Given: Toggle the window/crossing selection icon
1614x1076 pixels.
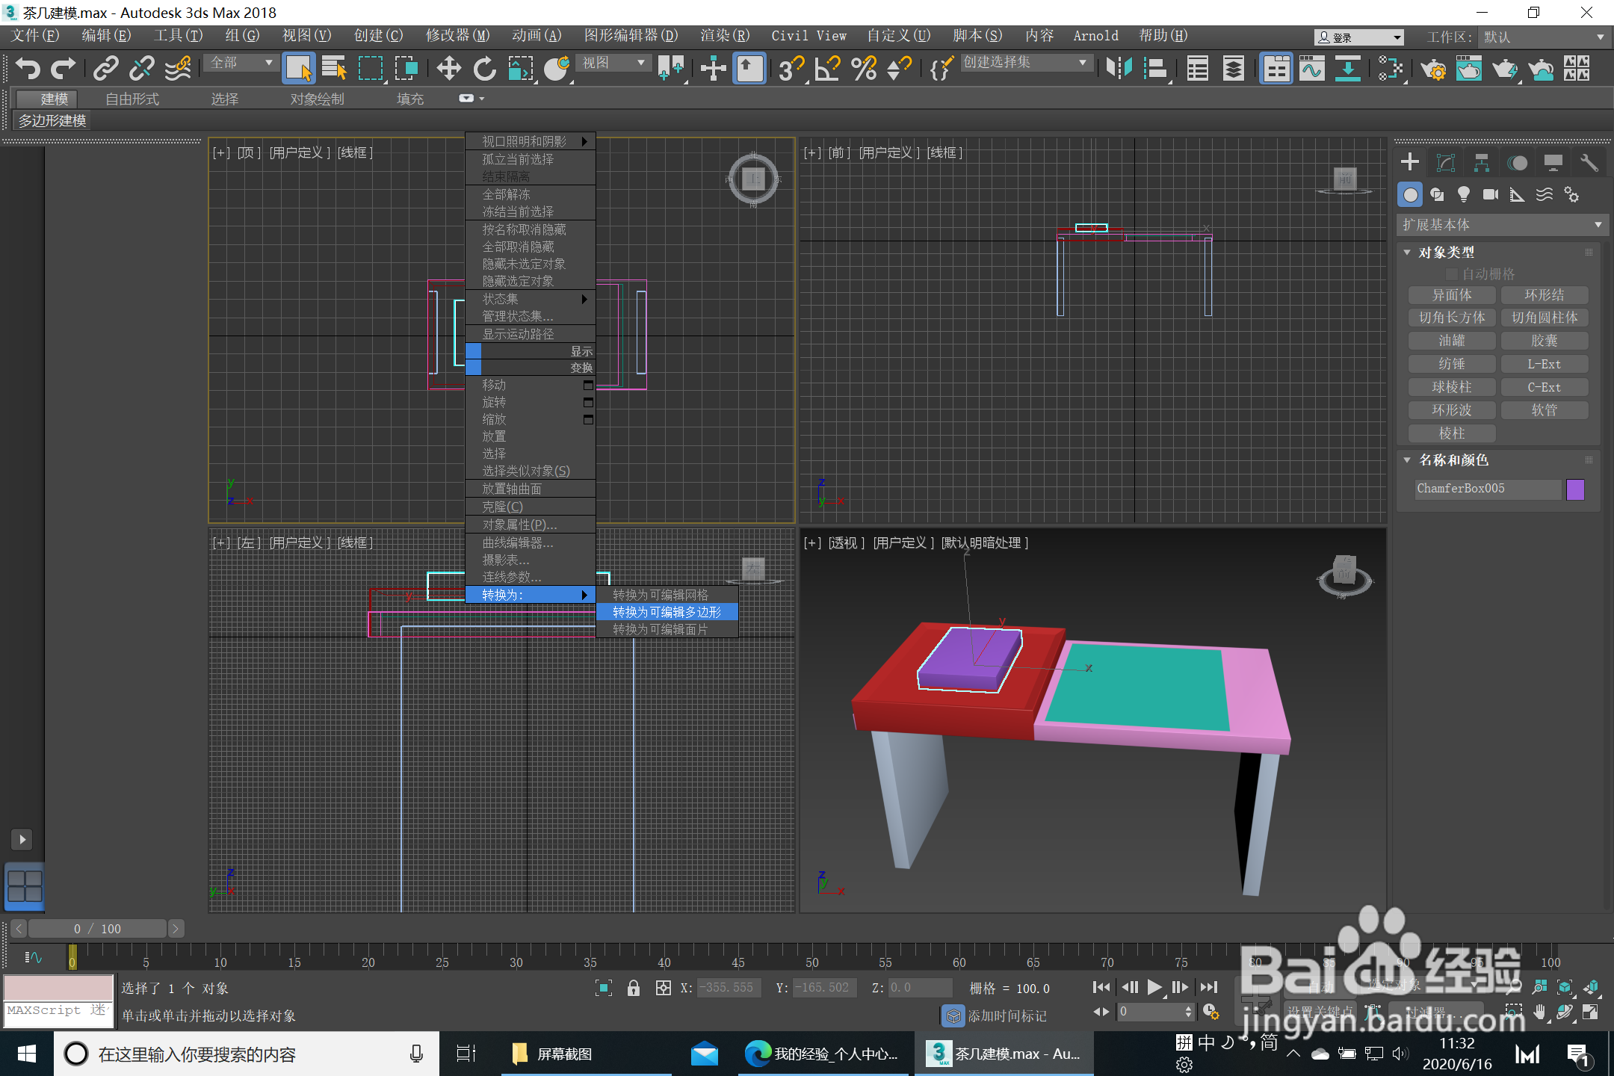Looking at the screenshot, I should [x=406, y=69].
